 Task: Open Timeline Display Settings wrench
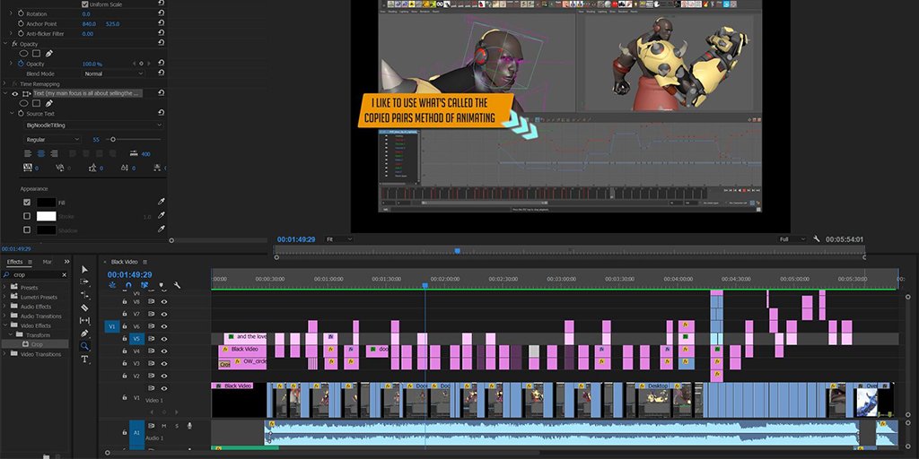point(177,285)
